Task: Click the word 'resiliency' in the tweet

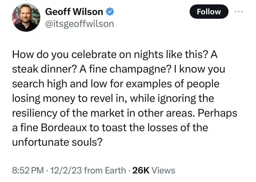Action: [34, 113]
